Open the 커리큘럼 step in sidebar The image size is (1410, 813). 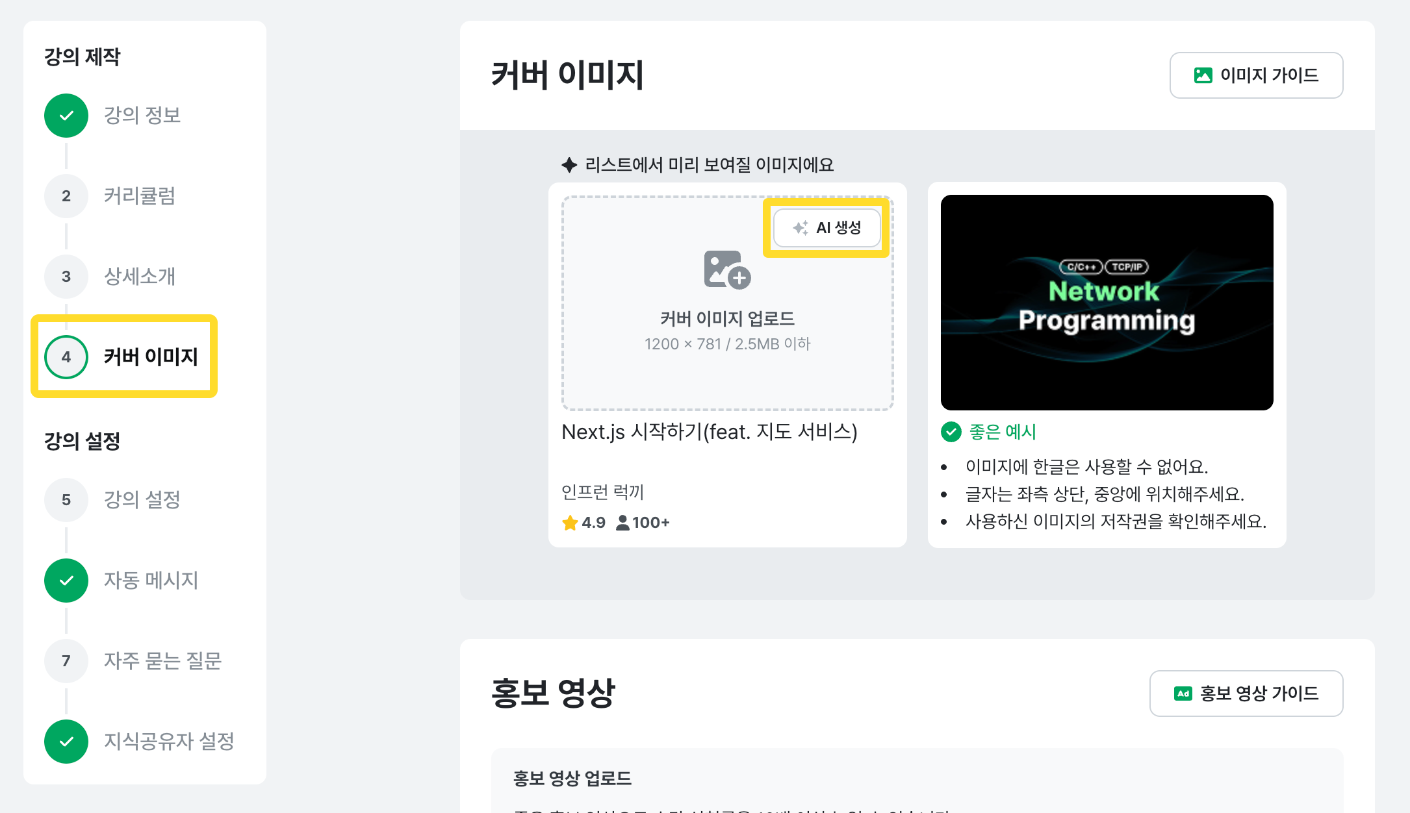point(140,196)
